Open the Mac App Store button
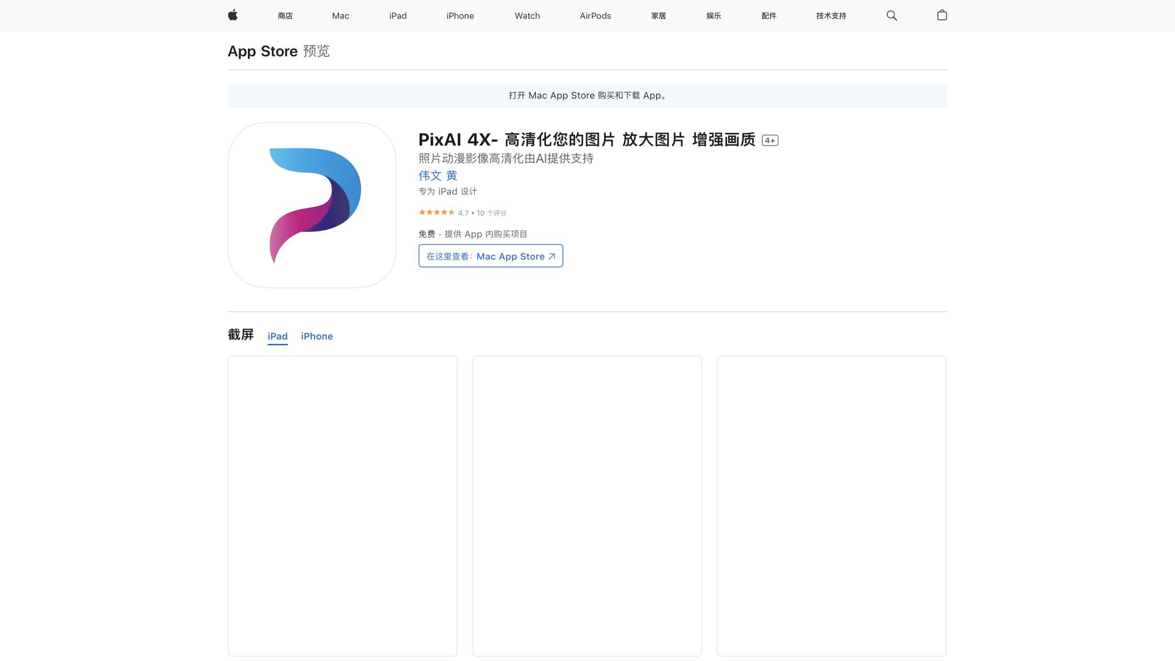Viewport: 1175px width, 661px height. click(490, 256)
